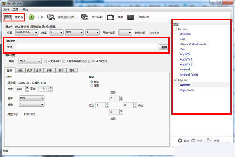Open the 文件 File menu
Screen dimensions: 235x157
point(6,9)
